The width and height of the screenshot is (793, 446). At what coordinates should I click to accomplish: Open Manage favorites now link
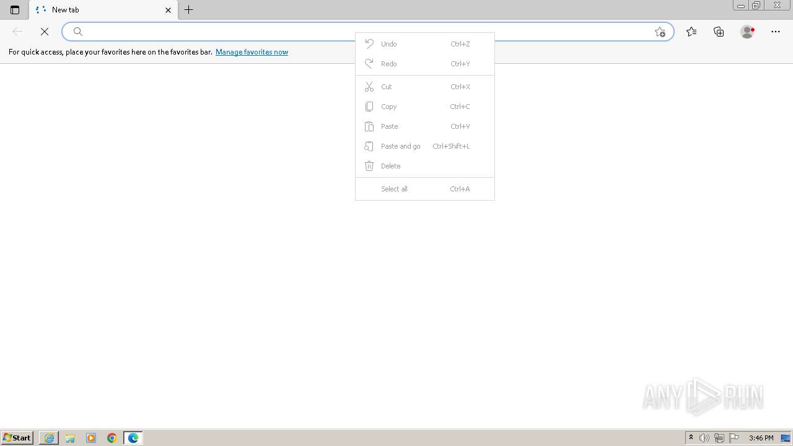tap(252, 52)
